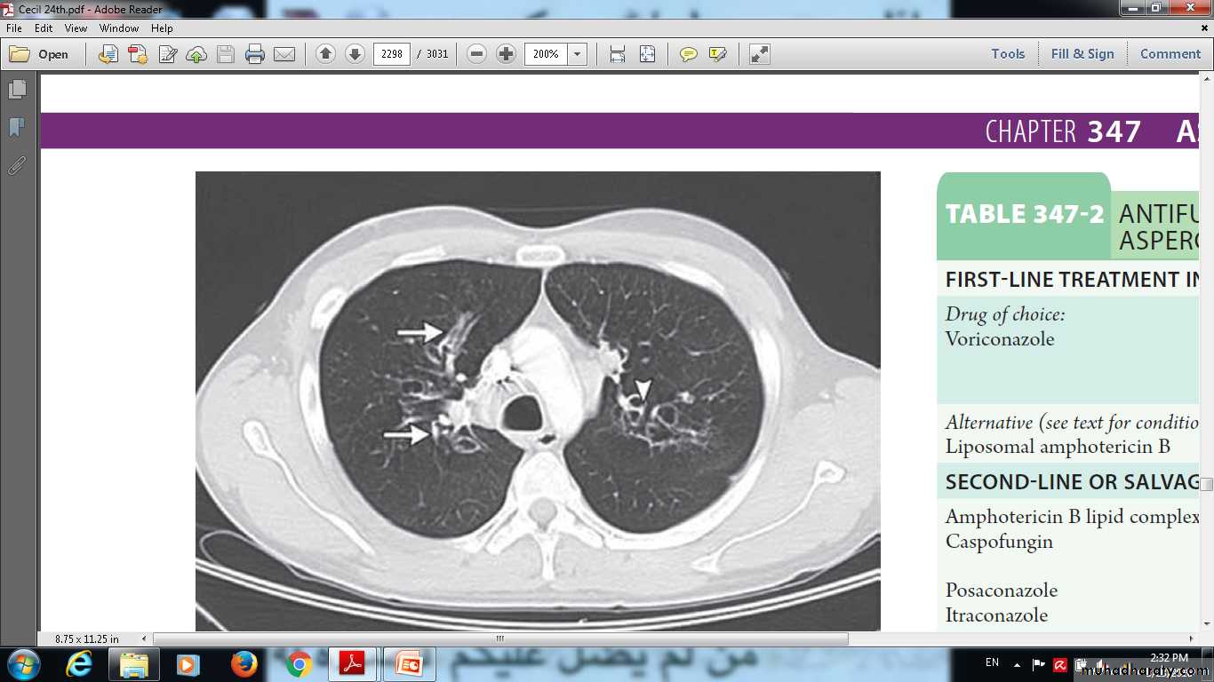This screenshot has height=682, width=1214.
Task: Toggle the Page Thumbnails panel
Action: 17,90
